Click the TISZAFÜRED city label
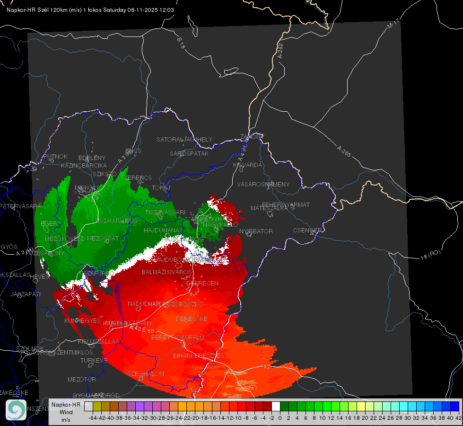 point(96,273)
